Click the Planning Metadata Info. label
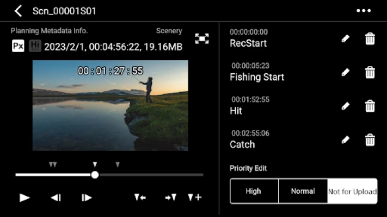The width and height of the screenshot is (387, 217). pyautogui.click(x=50, y=31)
